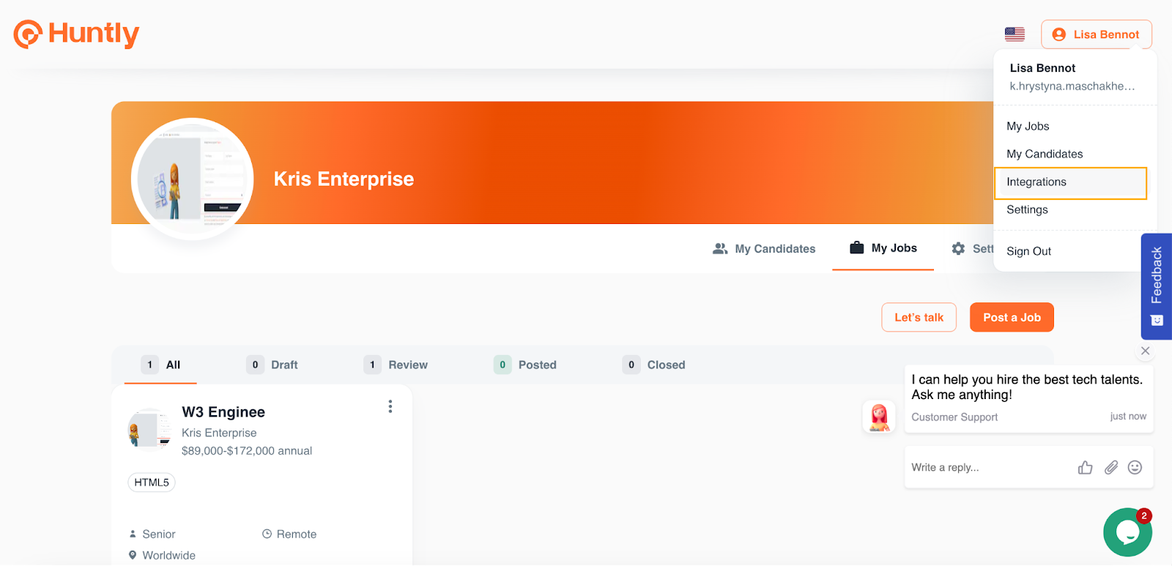This screenshot has height=566, width=1172.
Task: Select the Posted jobs filter tab
Action: coord(524,365)
